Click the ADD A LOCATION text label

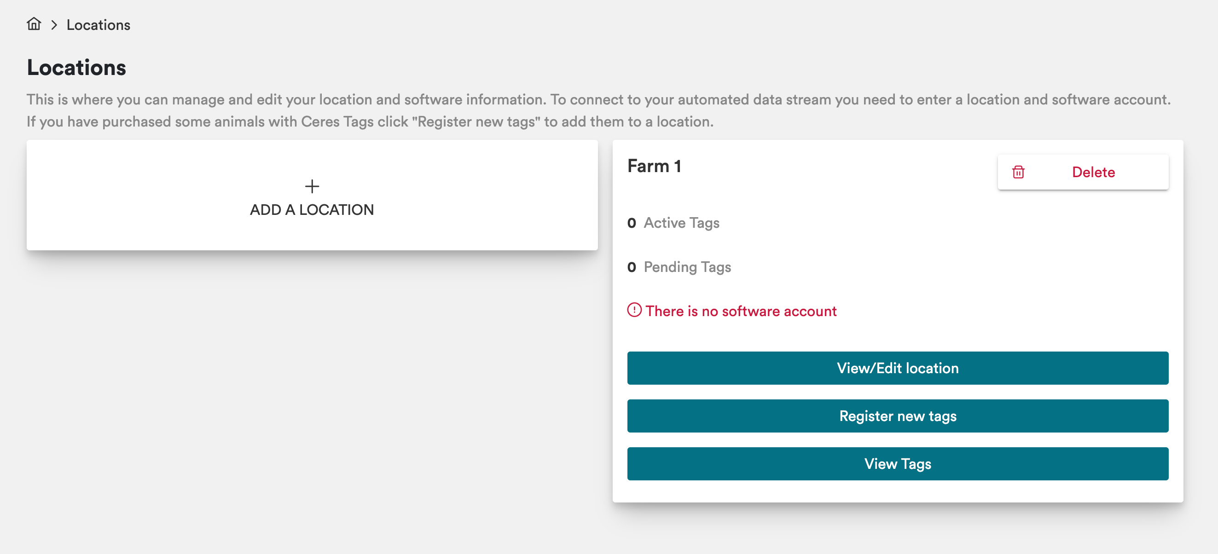[312, 209]
